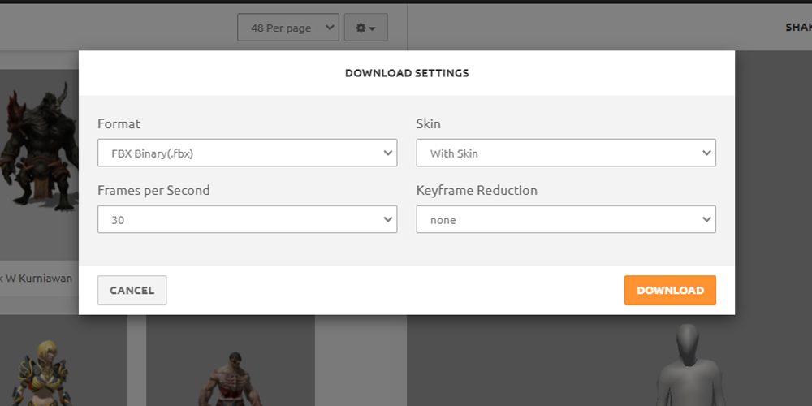Open the 48 Per page dropdown
Screen dimensions: 812x406
288,28
